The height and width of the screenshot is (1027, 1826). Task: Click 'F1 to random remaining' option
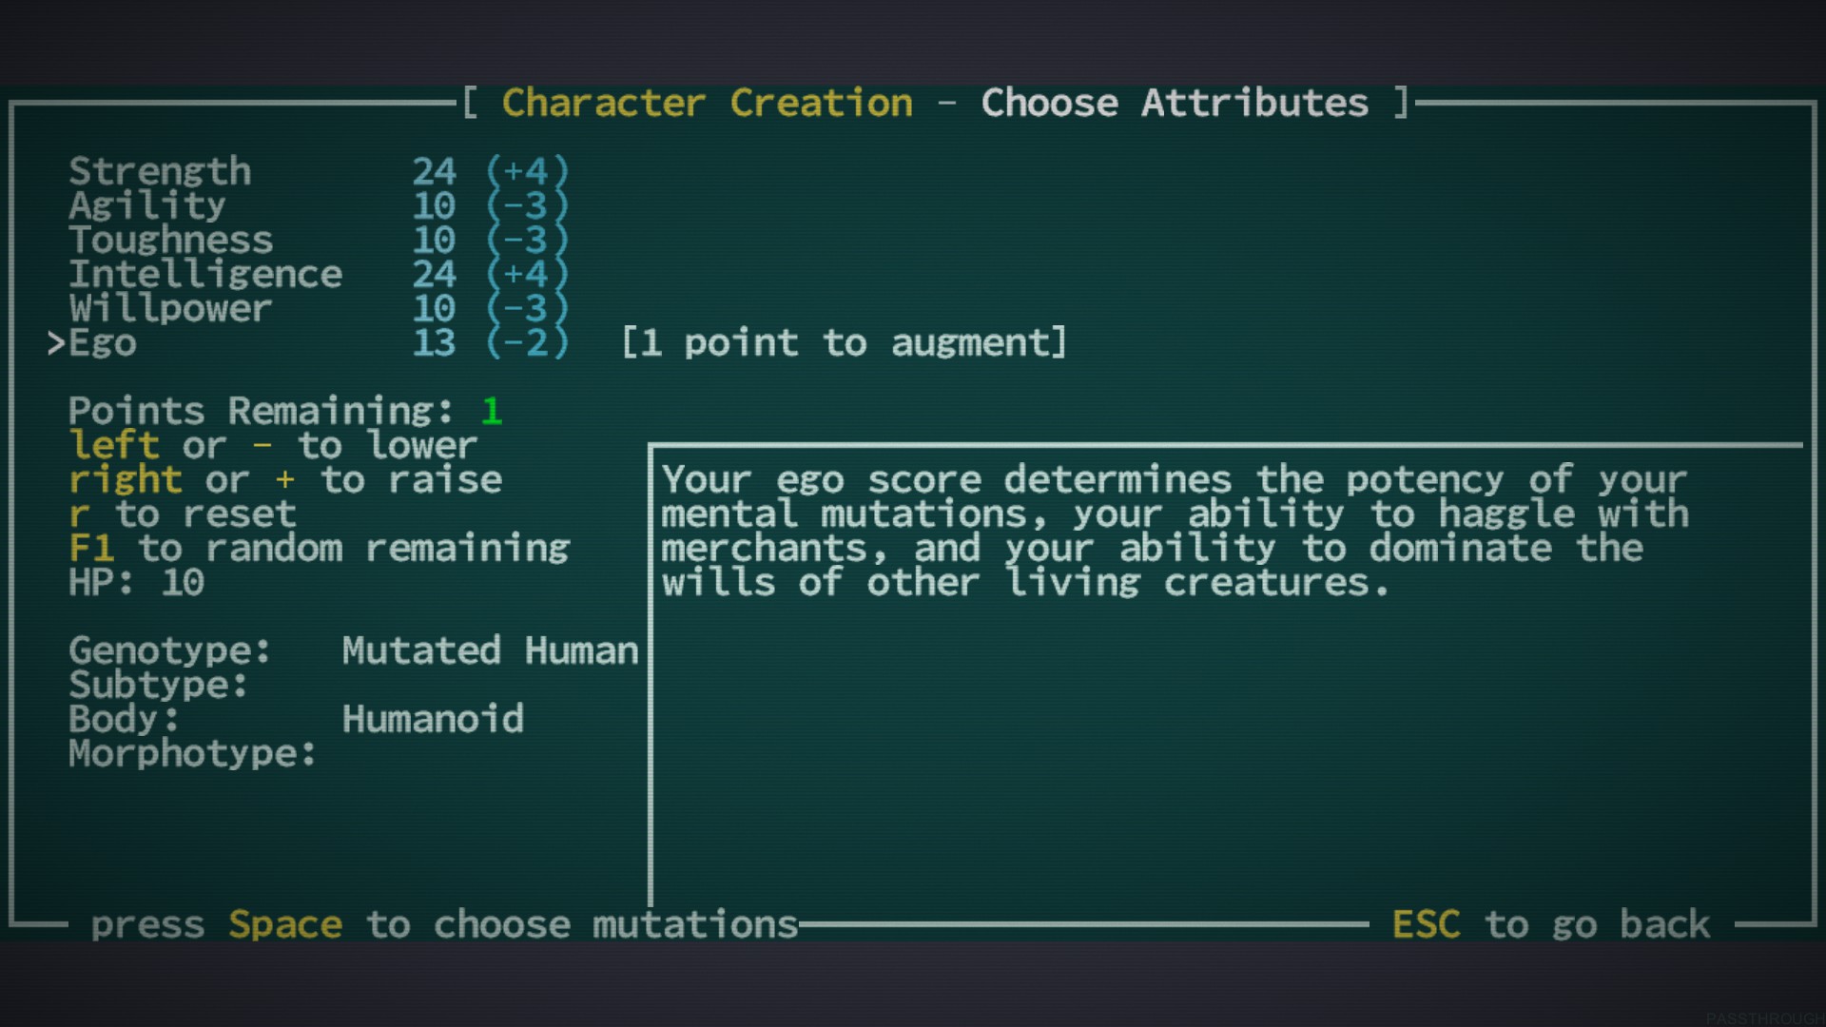[x=319, y=549]
